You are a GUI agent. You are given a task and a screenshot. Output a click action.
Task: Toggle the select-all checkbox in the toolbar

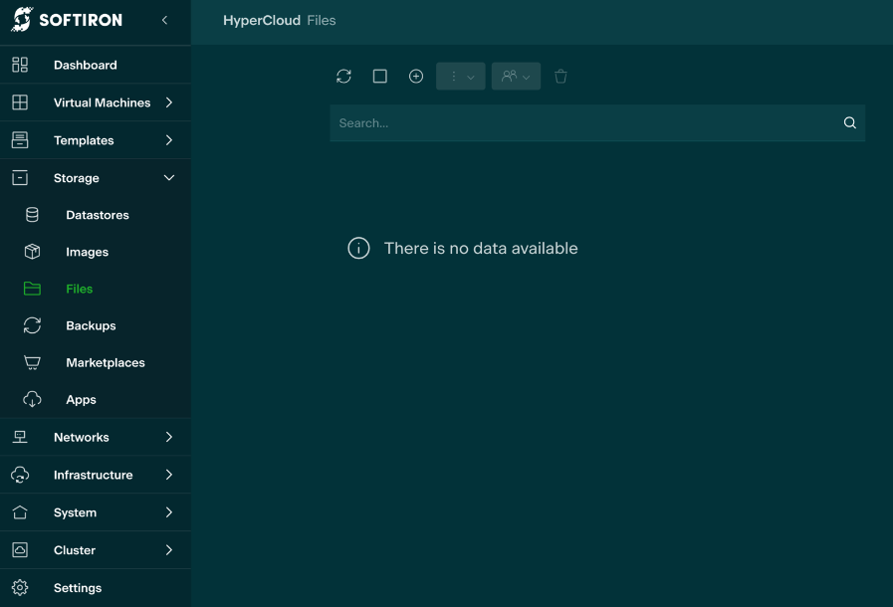click(x=379, y=77)
